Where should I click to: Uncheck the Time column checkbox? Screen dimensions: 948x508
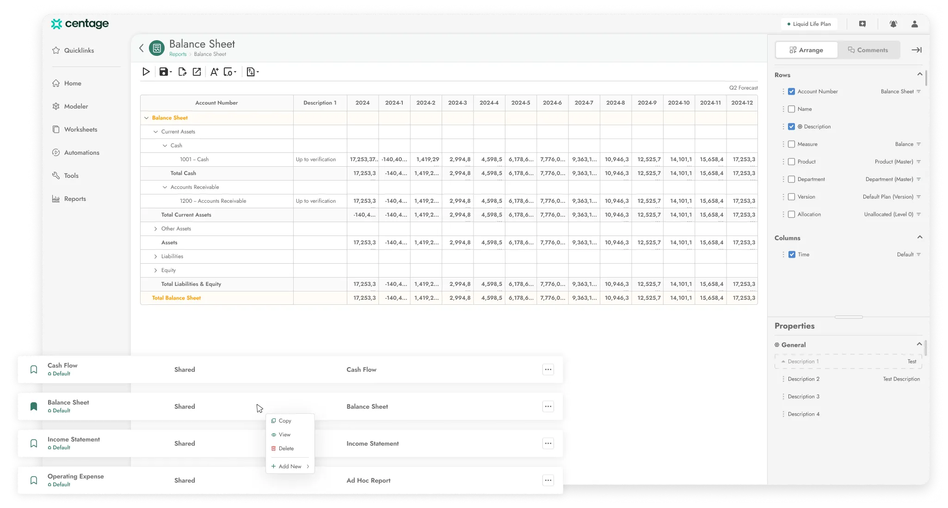click(792, 254)
